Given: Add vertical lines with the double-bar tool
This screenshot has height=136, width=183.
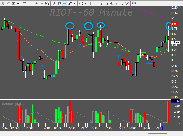Looking at the screenshot, I should (x=30, y=3).
